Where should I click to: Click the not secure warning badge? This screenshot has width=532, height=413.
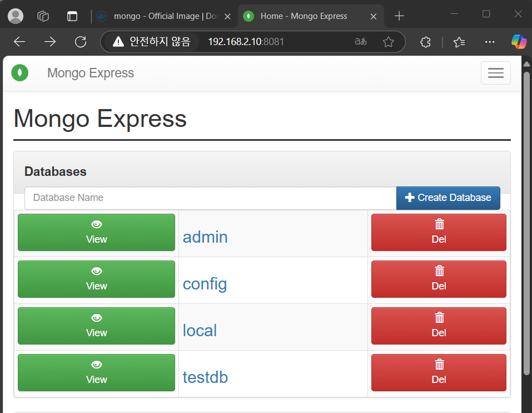151,42
